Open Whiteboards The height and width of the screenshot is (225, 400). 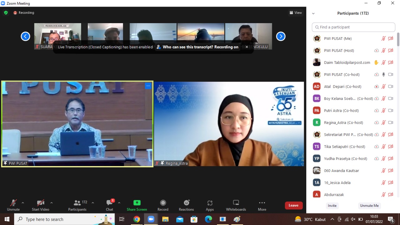point(236,205)
